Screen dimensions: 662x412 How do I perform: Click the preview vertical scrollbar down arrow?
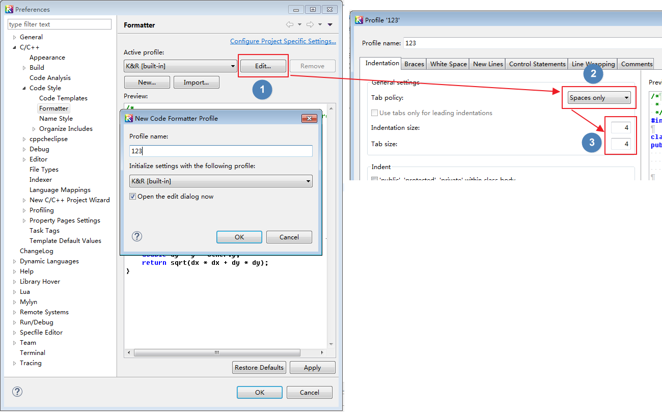pos(331,344)
